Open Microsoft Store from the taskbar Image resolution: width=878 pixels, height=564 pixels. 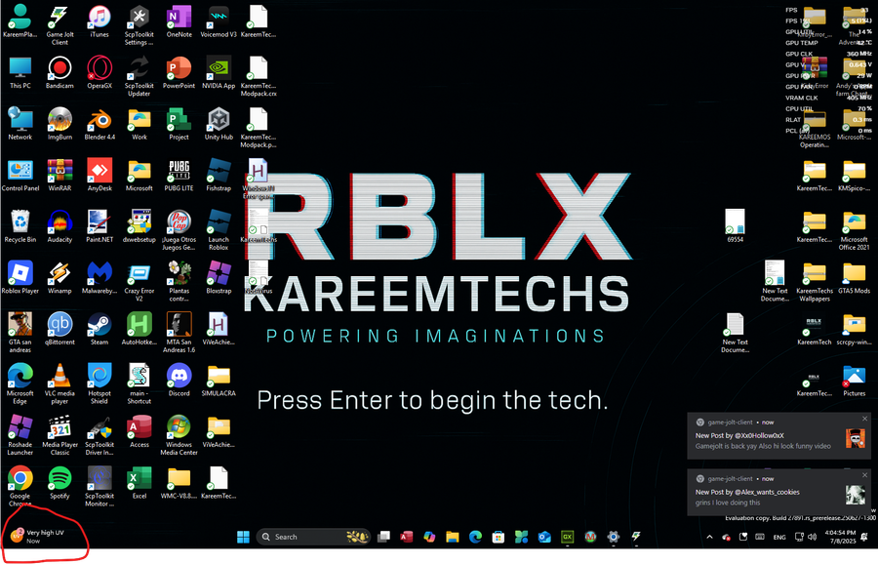499,537
